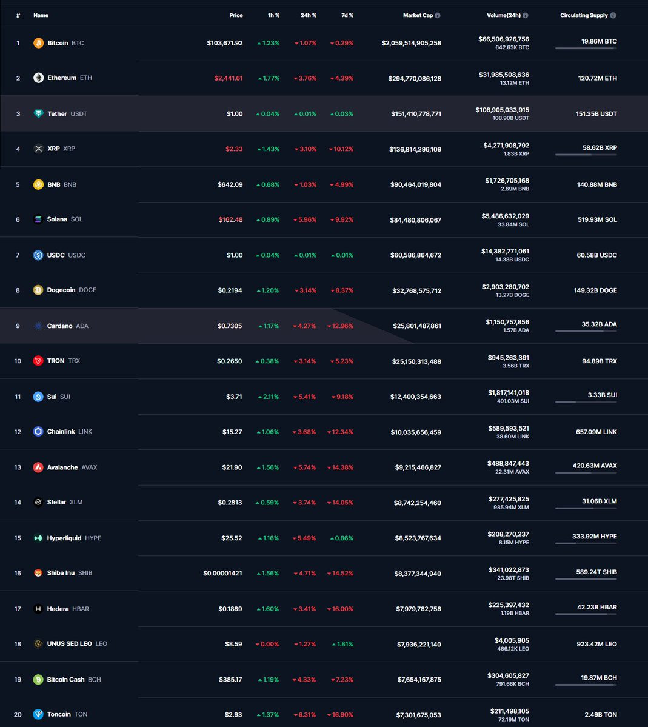Viewport: 648px width, 727px height.
Task: Click the Bitcoin coin logo icon
Action: [38, 43]
